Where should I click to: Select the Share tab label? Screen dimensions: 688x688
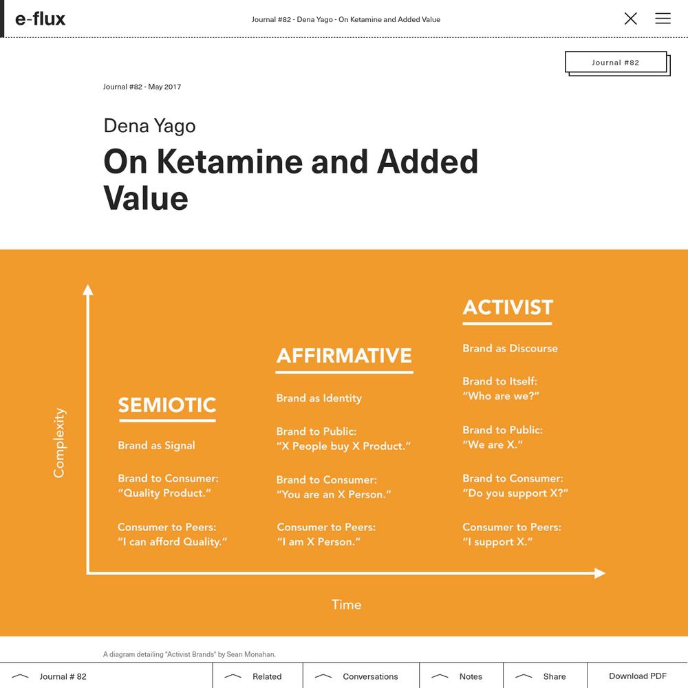coord(555,676)
